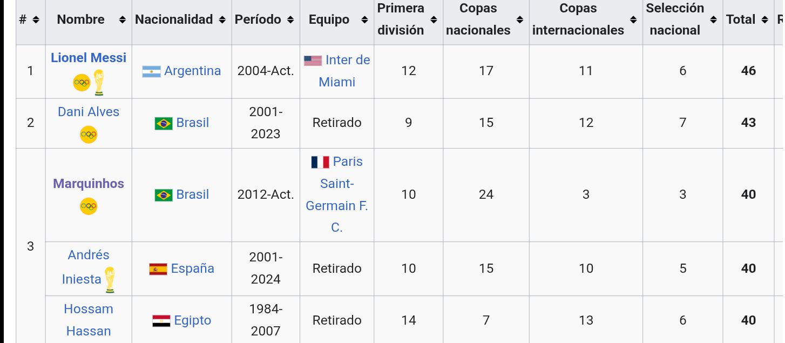Click the France flag icon
The width and height of the screenshot is (785, 343).
[x=320, y=162]
